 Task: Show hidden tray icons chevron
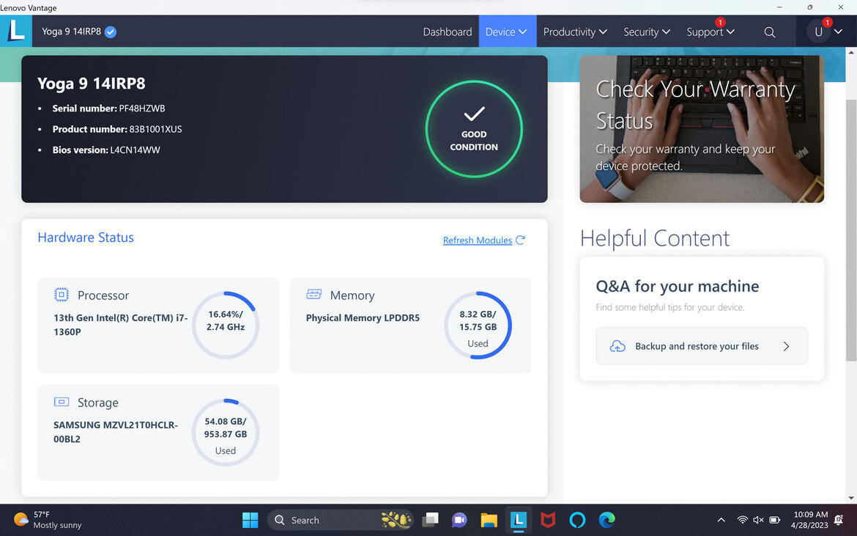coord(721,520)
